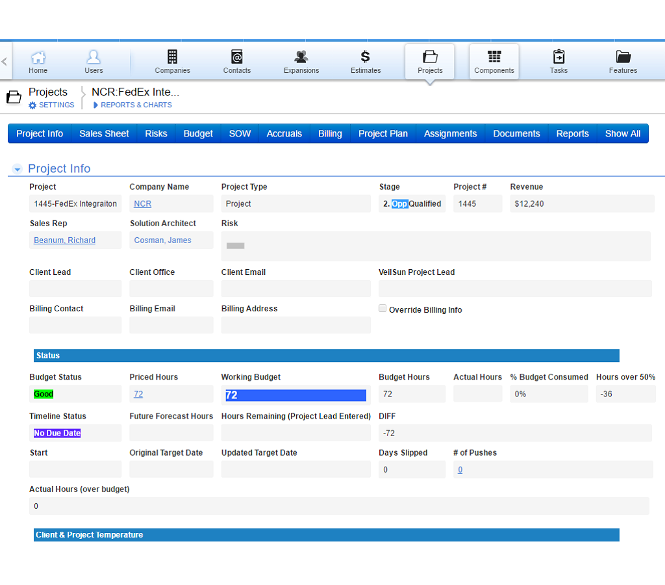Open the Risks tab
Screen dimensions: 665x585
tap(156, 134)
